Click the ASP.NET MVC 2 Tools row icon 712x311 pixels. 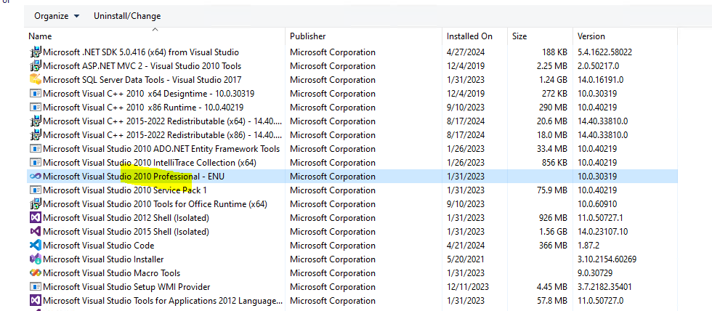coord(35,66)
